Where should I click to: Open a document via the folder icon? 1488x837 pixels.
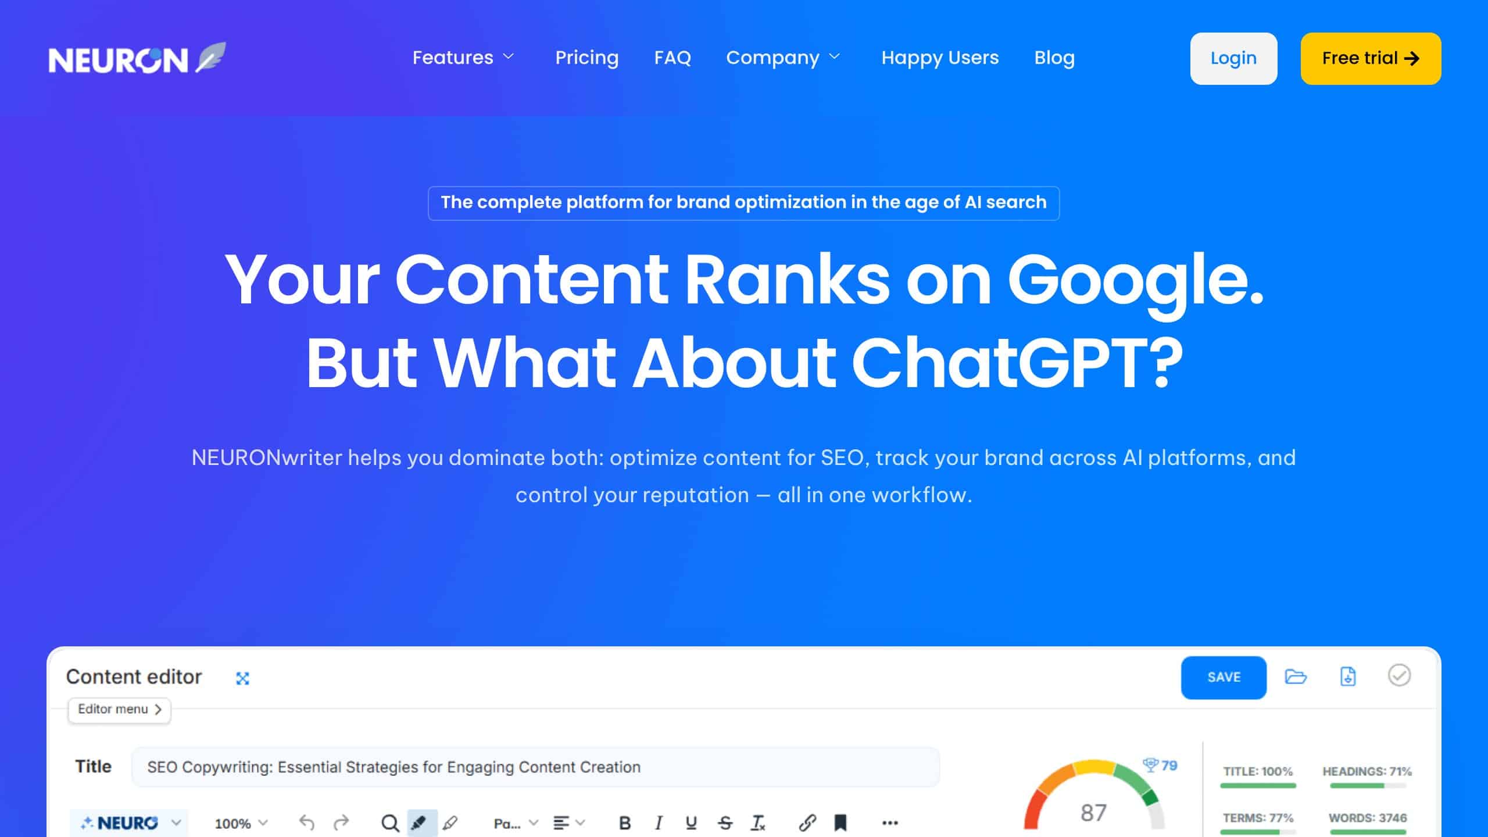1295,677
